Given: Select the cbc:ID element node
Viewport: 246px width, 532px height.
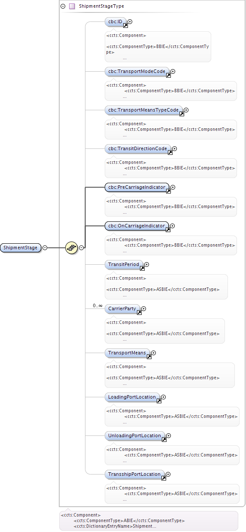Looking at the screenshot, I should [x=115, y=21].
